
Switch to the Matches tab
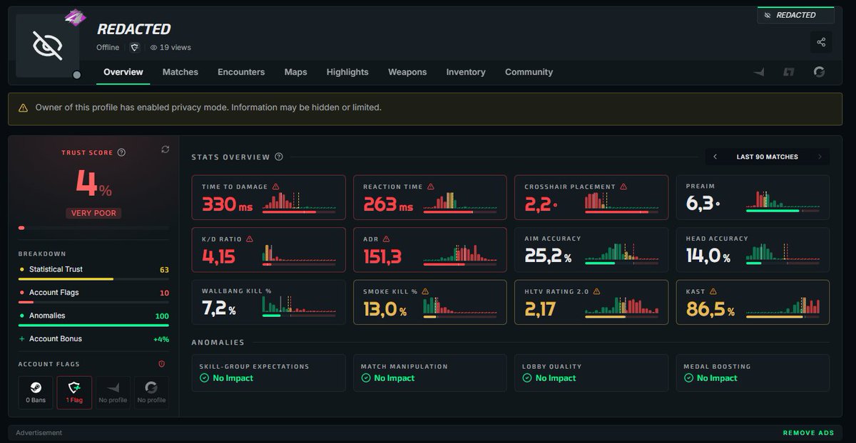180,72
